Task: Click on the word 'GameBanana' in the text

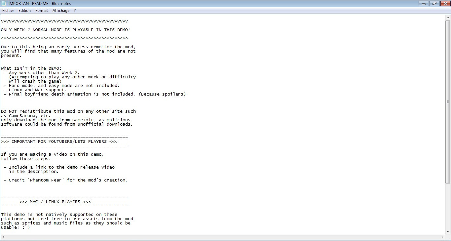Action: tap(22, 116)
